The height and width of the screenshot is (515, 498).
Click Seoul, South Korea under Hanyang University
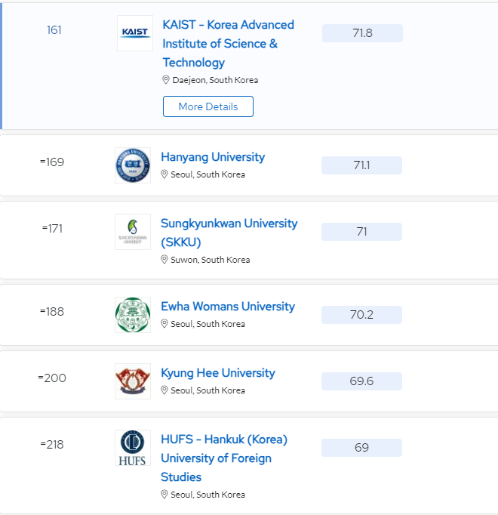click(207, 174)
